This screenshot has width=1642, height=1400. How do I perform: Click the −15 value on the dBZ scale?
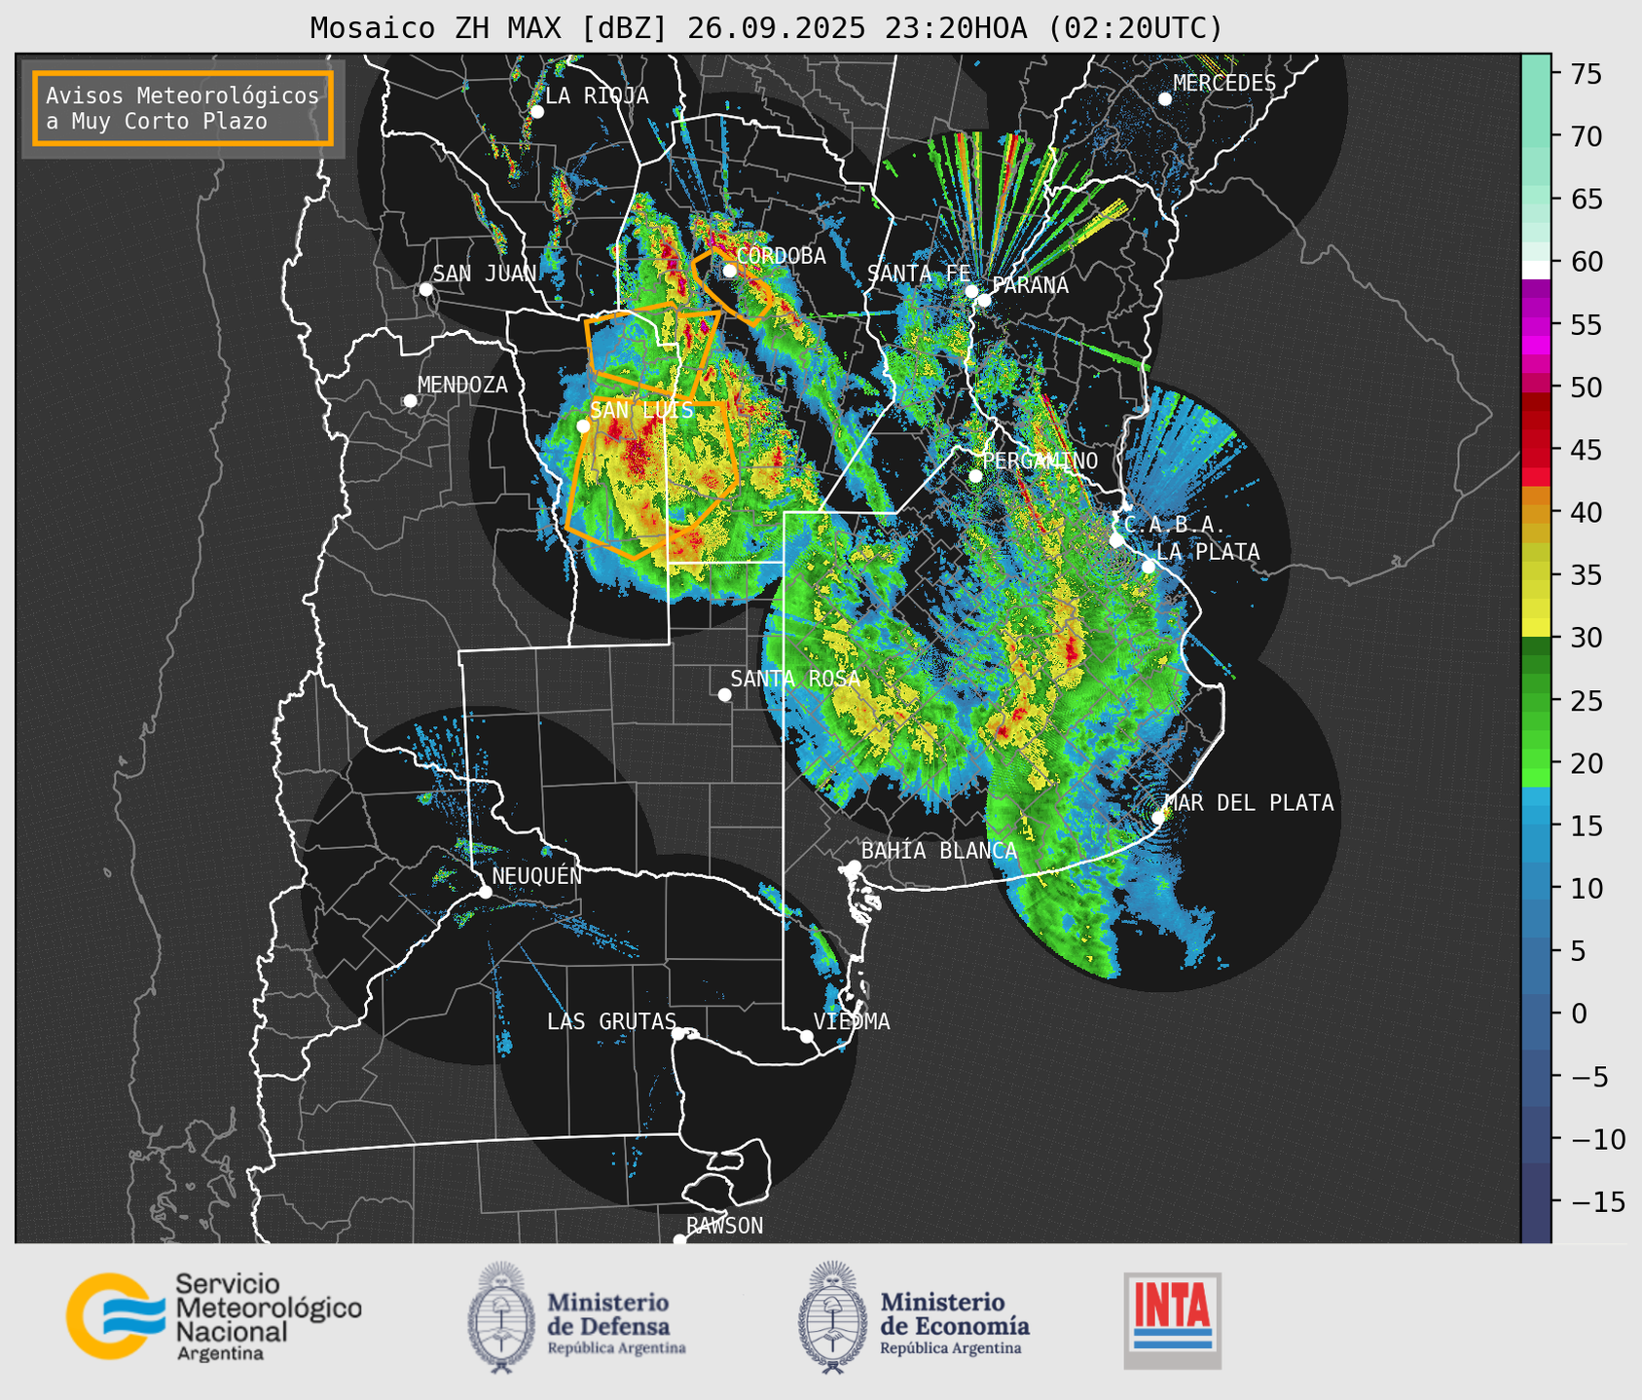(1597, 1201)
